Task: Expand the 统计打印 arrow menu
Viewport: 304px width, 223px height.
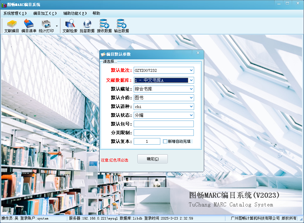Action: pos(57,26)
